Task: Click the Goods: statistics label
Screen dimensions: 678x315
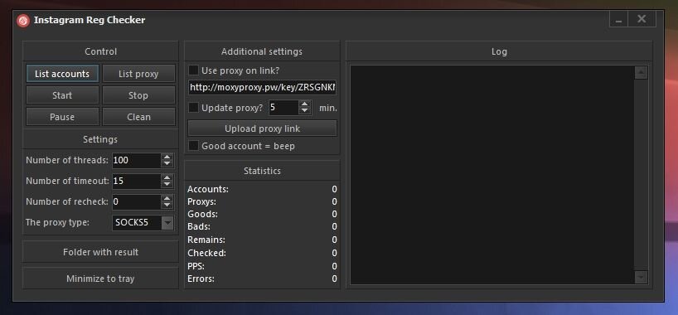Action: click(x=203, y=214)
